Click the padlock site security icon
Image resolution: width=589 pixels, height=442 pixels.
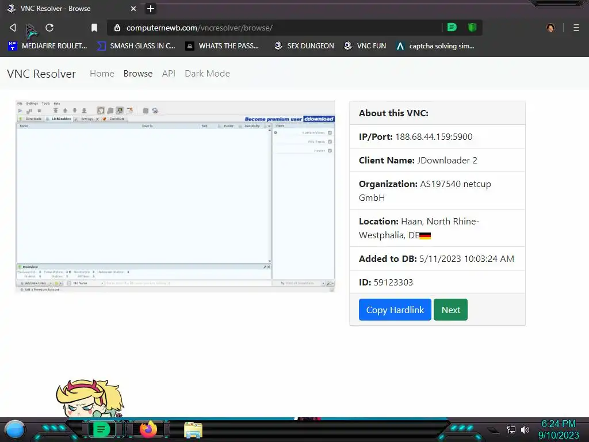coord(117,28)
